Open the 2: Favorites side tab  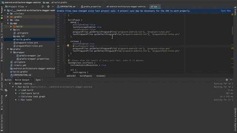point(2,103)
